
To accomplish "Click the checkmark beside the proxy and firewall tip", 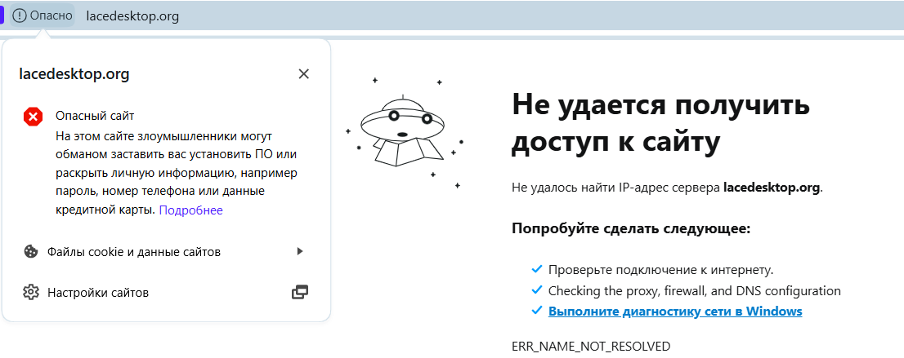I will click(x=536, y=290).
